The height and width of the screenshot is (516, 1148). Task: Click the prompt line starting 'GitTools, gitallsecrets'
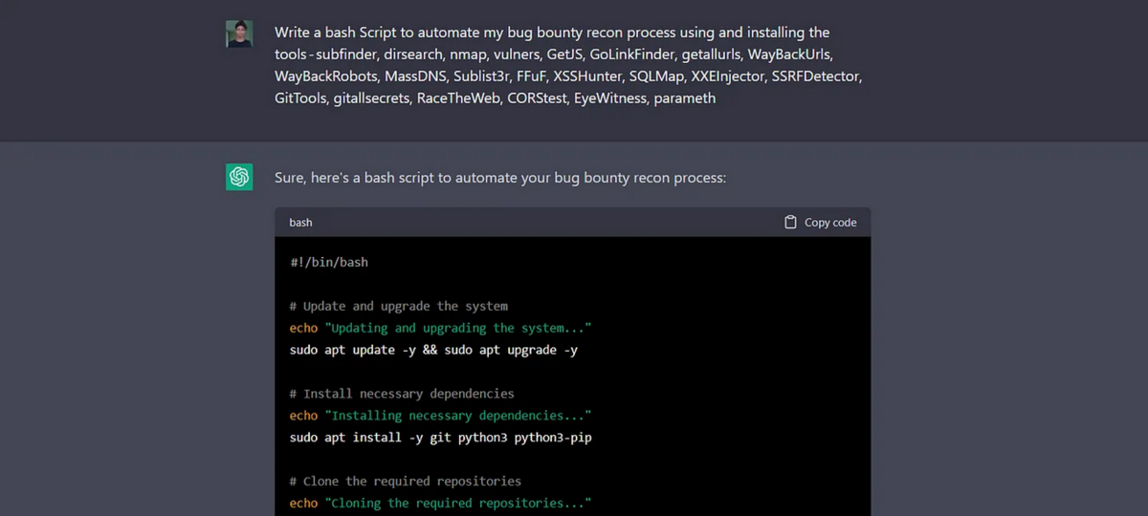click(x=495, y=98)
